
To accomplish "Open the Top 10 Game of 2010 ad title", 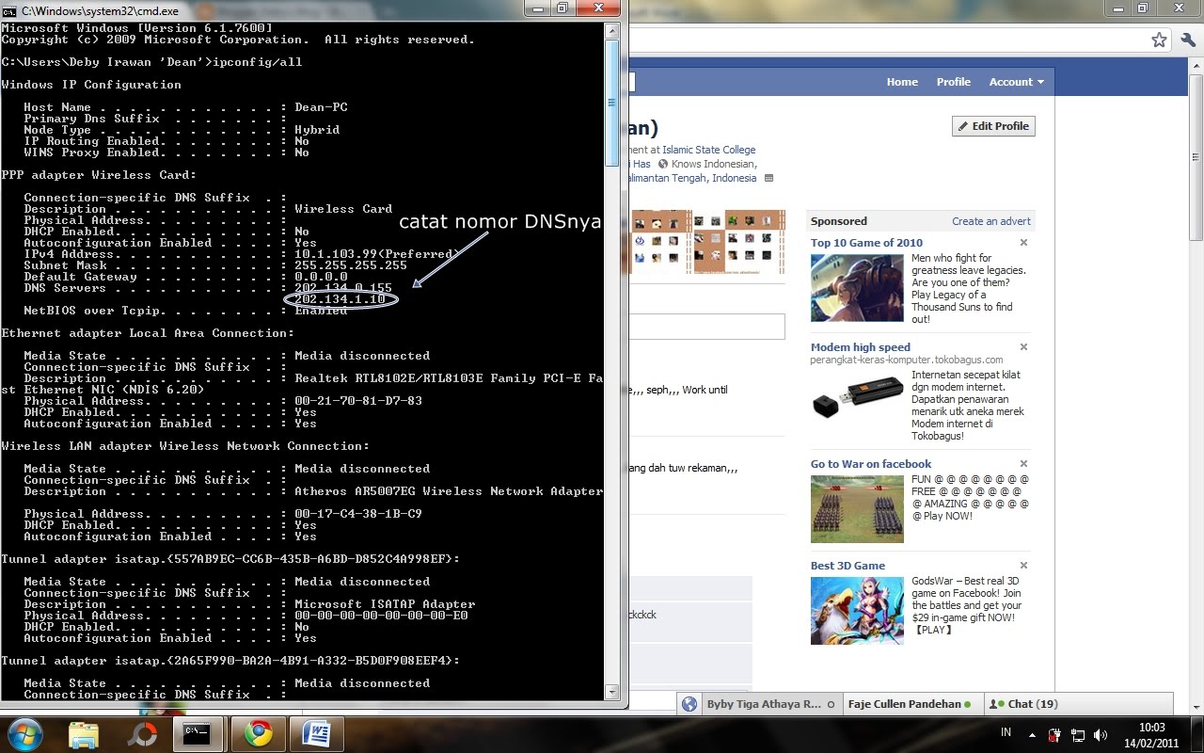I will coord(866,243).
